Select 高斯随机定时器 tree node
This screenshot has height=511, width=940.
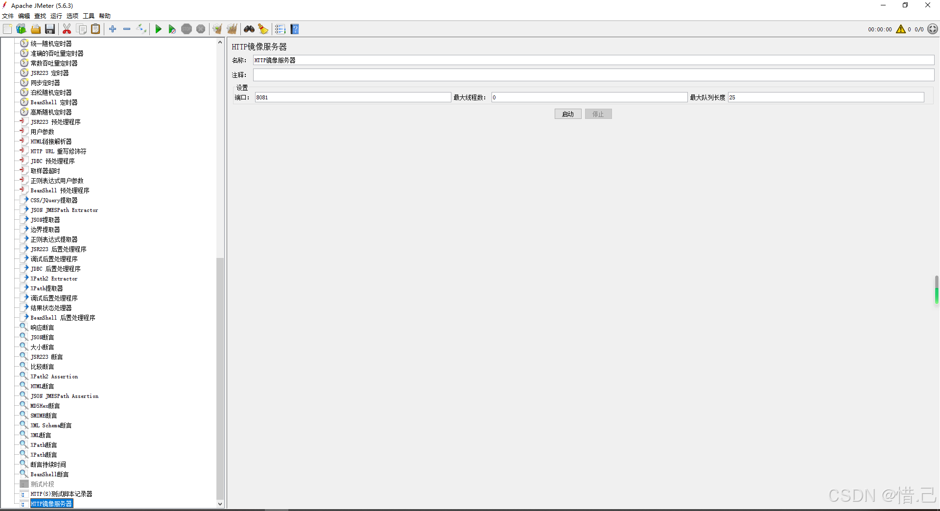coord(51,112)
